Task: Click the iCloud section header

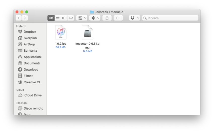Action: 20,90
